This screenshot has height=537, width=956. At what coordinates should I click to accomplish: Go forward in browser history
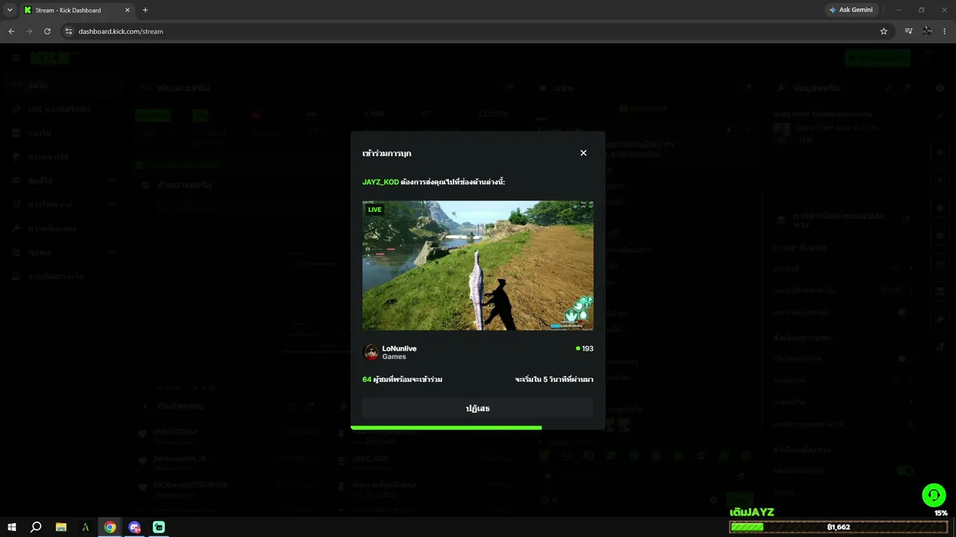coord(29,31)
